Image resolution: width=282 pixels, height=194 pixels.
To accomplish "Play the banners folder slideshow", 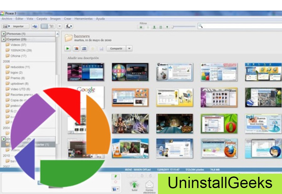I will tap(68, 48).
